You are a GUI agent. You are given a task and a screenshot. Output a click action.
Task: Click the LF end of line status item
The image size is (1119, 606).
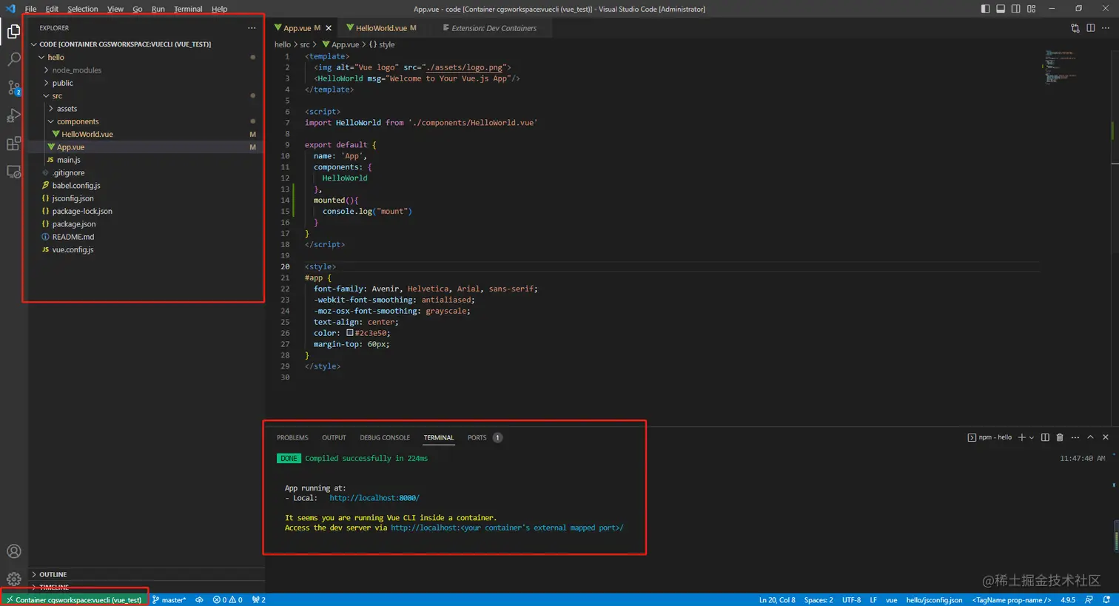click(x=873, y=599)
